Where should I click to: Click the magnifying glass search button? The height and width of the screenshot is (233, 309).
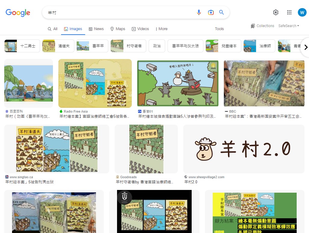221,12
